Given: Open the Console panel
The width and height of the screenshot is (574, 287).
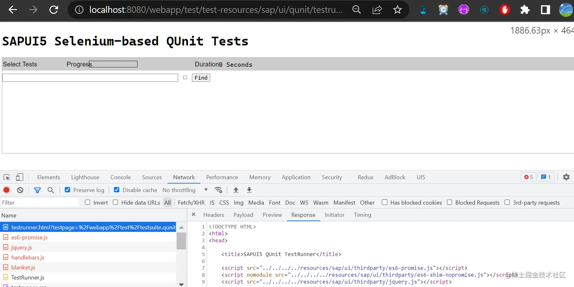Looking at the screenshot, I should pos(120,177).
